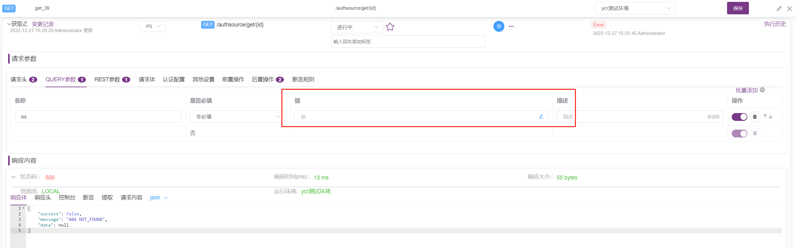Click the 13 ms response time value

(x=321, y=177)
